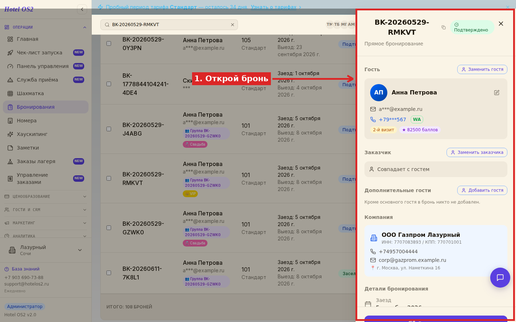516x322 pixels.
Task: Click the Заменить гостя button
Action: [x=482, y=69]
